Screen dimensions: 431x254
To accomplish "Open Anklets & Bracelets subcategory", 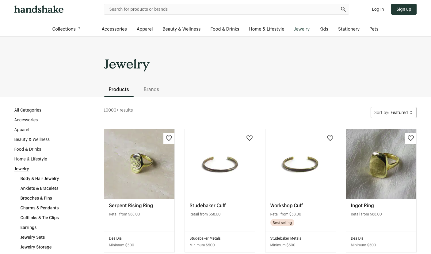I will (39, 188).
